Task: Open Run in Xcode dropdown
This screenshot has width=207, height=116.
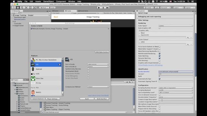Action: [98, 64]
